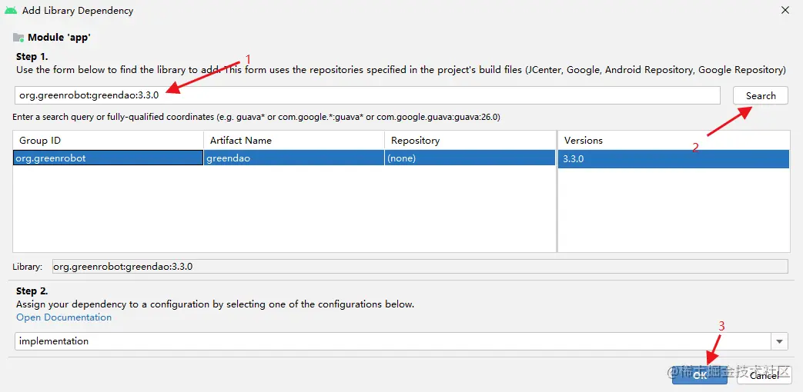The image size is (803, 392).
Task: Click the Library read-only field
Action: coord(420,267)
